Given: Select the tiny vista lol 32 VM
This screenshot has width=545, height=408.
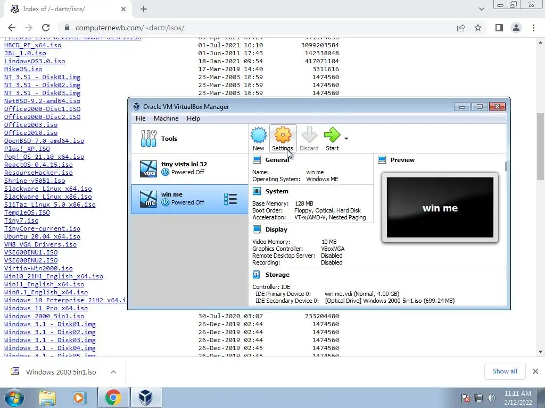Looking at the screenshot, I should pyautogui.click(x=190, y=168).
